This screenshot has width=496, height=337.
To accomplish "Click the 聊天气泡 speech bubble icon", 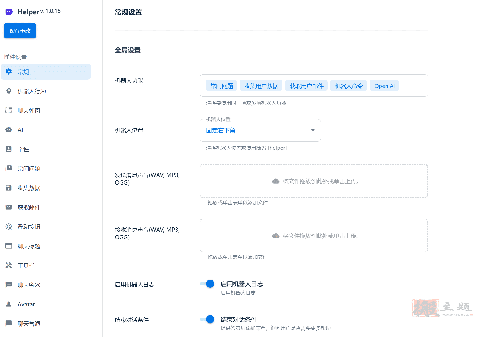I will (x=9, y=323).
